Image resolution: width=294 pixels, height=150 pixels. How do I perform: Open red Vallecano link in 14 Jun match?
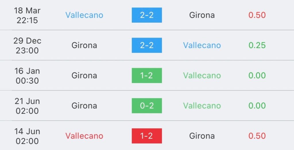[x=84, y=136]
